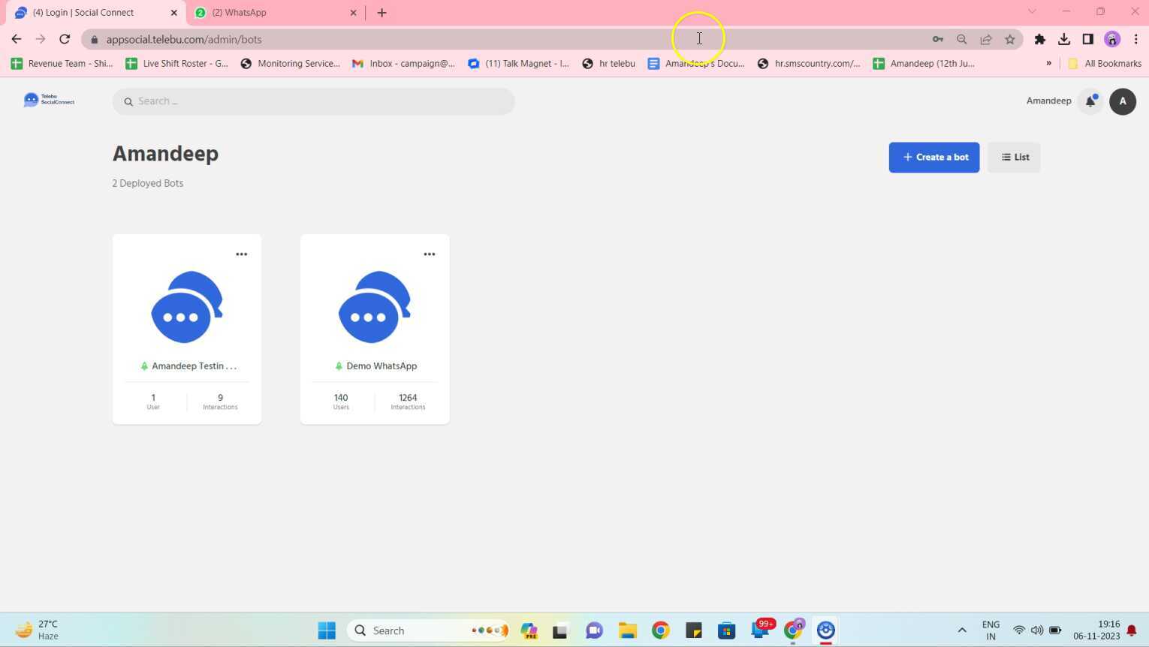Switch to List view

pyautogui.click(x=1014, y=158)
